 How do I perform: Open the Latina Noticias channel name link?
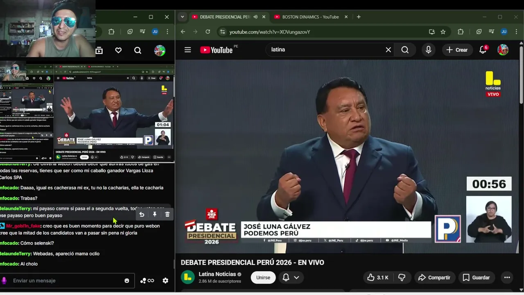217,274
